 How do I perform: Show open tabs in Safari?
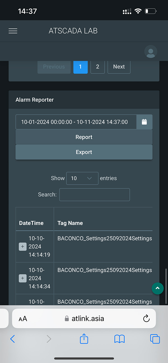[x=155, y=339]
